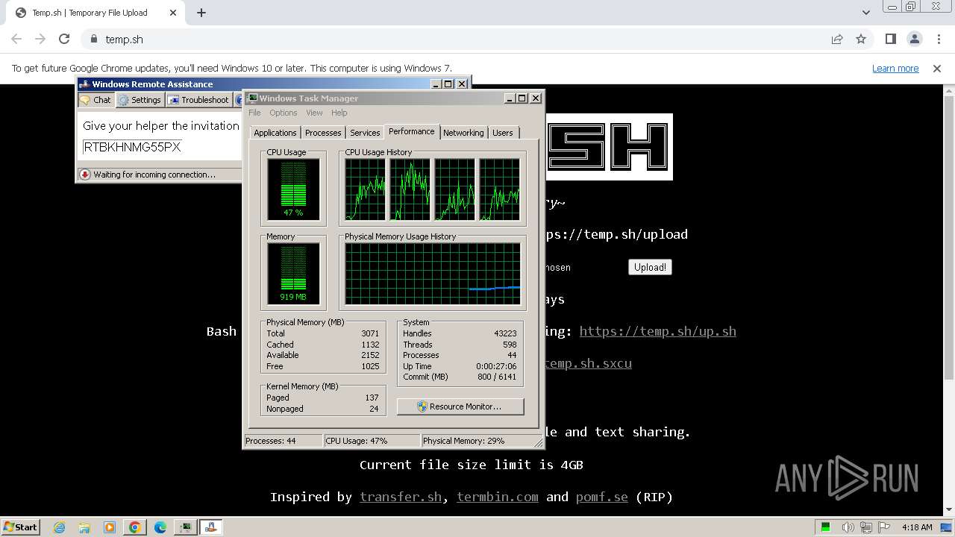Reload the temp.sh page
Image resolution: width=955 pixels, height=537 pixels.
pyautogui.click(x=64, y=40)
